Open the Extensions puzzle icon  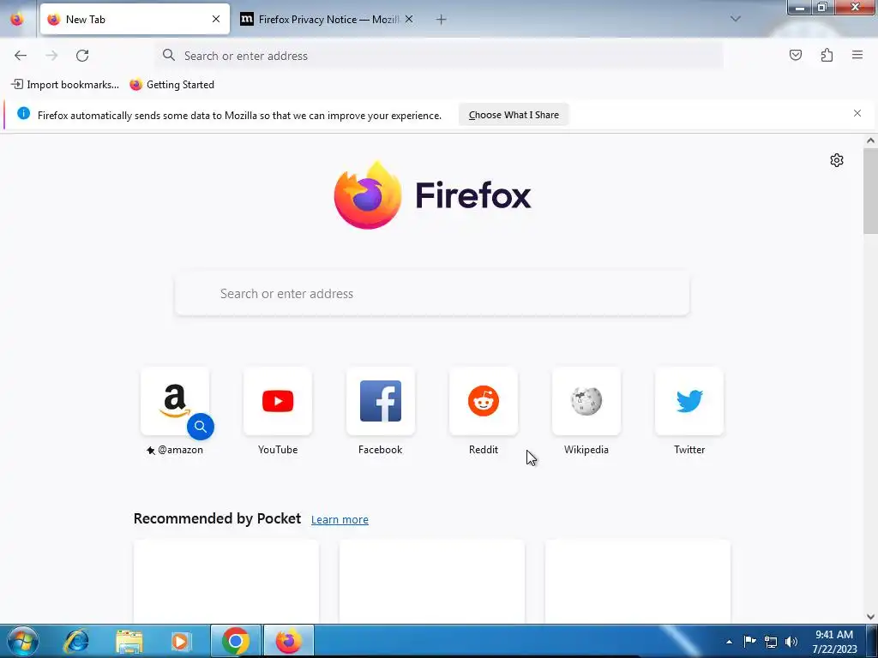coord(827,55)
